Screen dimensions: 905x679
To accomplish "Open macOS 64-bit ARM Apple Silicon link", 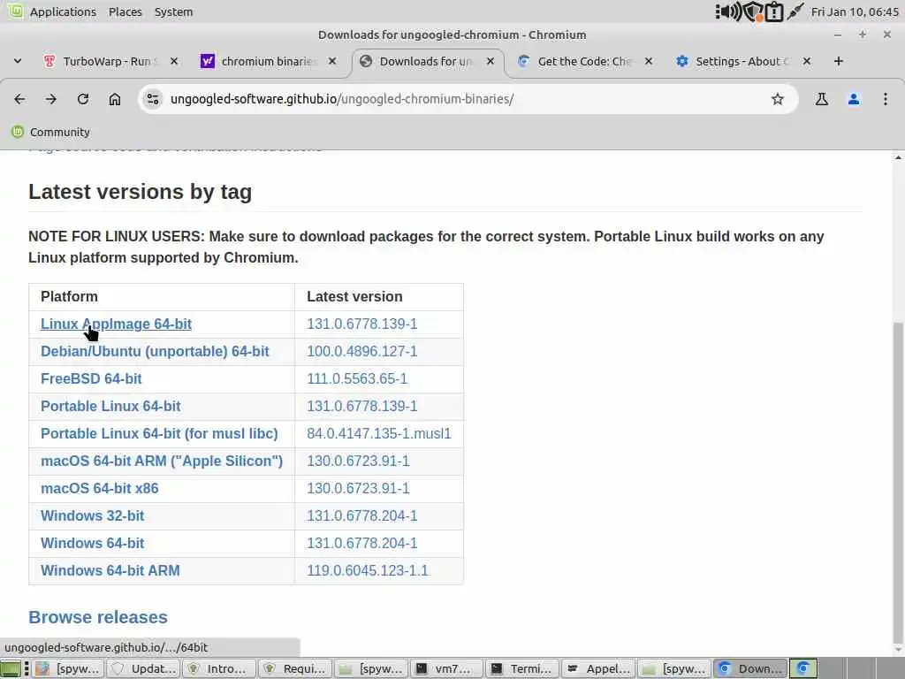I will point(162,462).
